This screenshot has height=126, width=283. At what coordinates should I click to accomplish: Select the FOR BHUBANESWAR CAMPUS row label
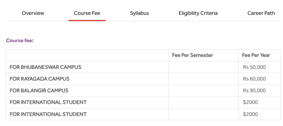(x=45, y=67)
